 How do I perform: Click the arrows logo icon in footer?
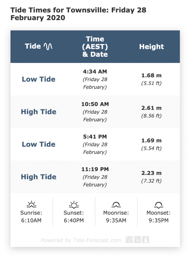137,240
